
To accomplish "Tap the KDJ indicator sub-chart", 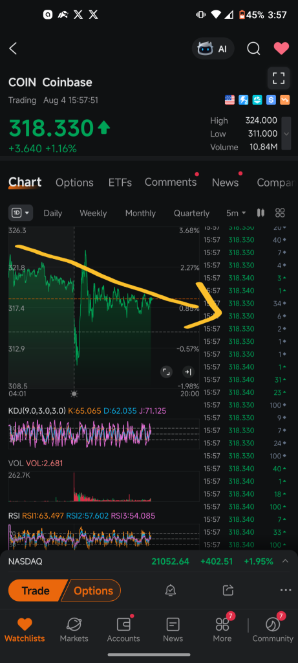I will pyautogui.click(x=103, y=433).
